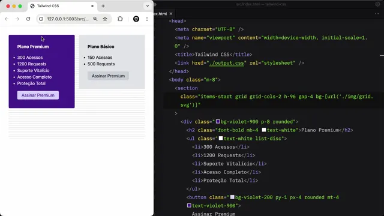View site information icon in address bar
384x216 pixels.
point(41,19)
